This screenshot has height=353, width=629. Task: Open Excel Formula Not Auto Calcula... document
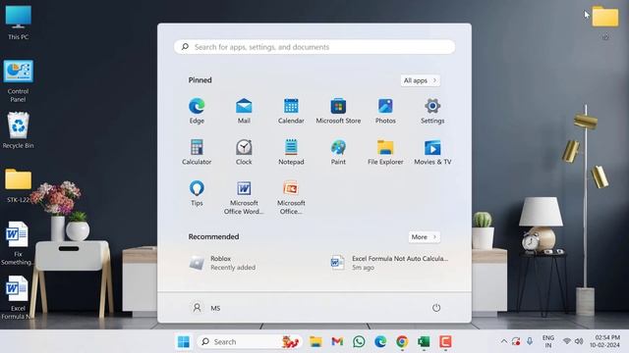(389, 263)
